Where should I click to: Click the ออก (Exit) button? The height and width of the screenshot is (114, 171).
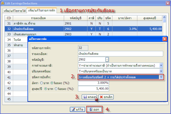(94, 109)
